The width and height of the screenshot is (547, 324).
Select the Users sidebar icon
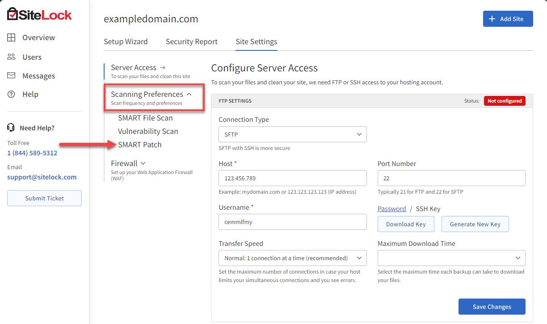click(x=12, y=57)
